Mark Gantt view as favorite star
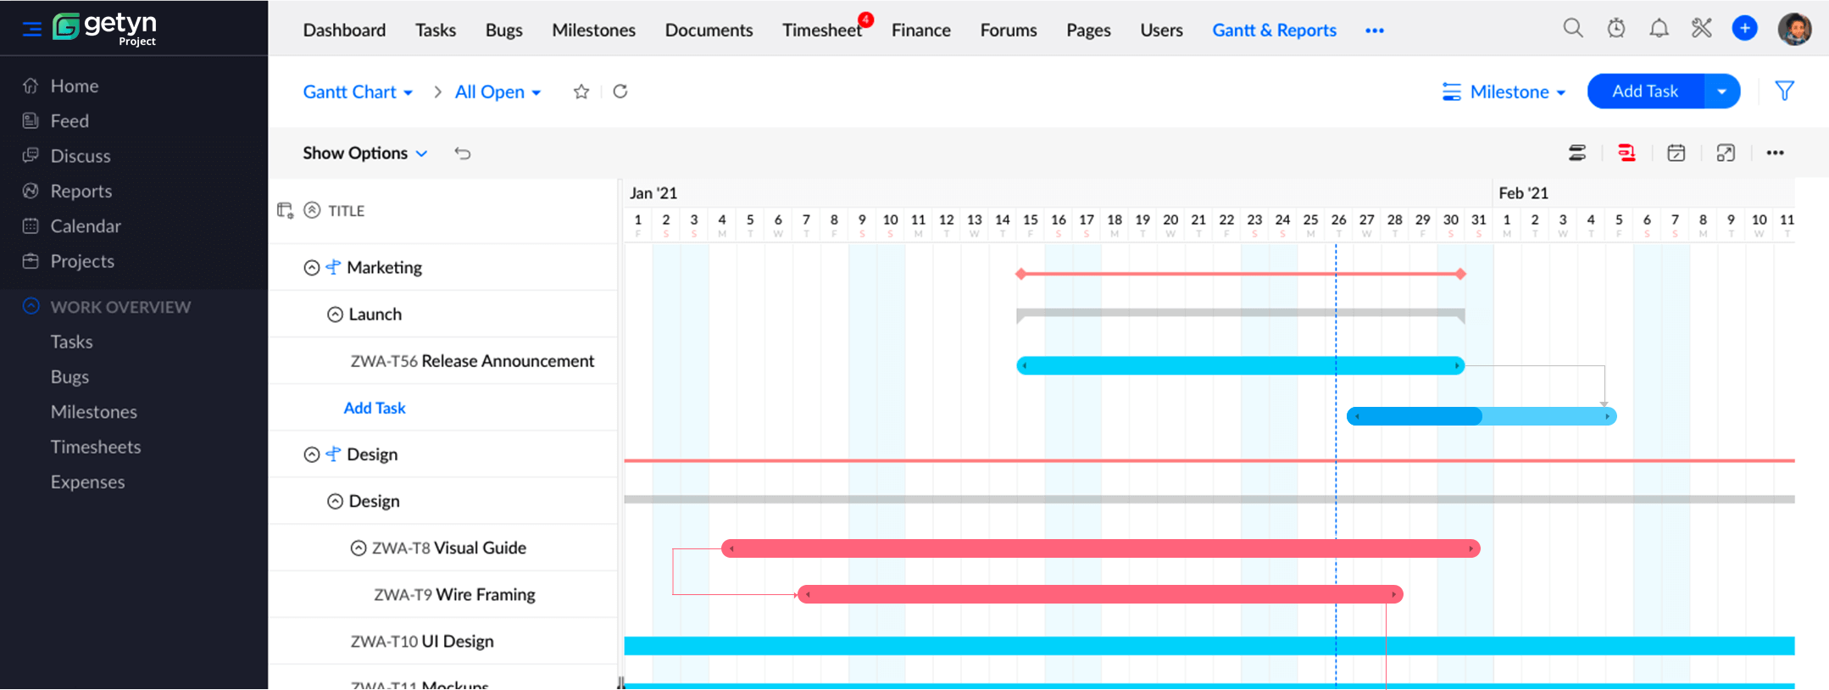The width and height of the screenshot is (1829, 690). coord(581,92)
